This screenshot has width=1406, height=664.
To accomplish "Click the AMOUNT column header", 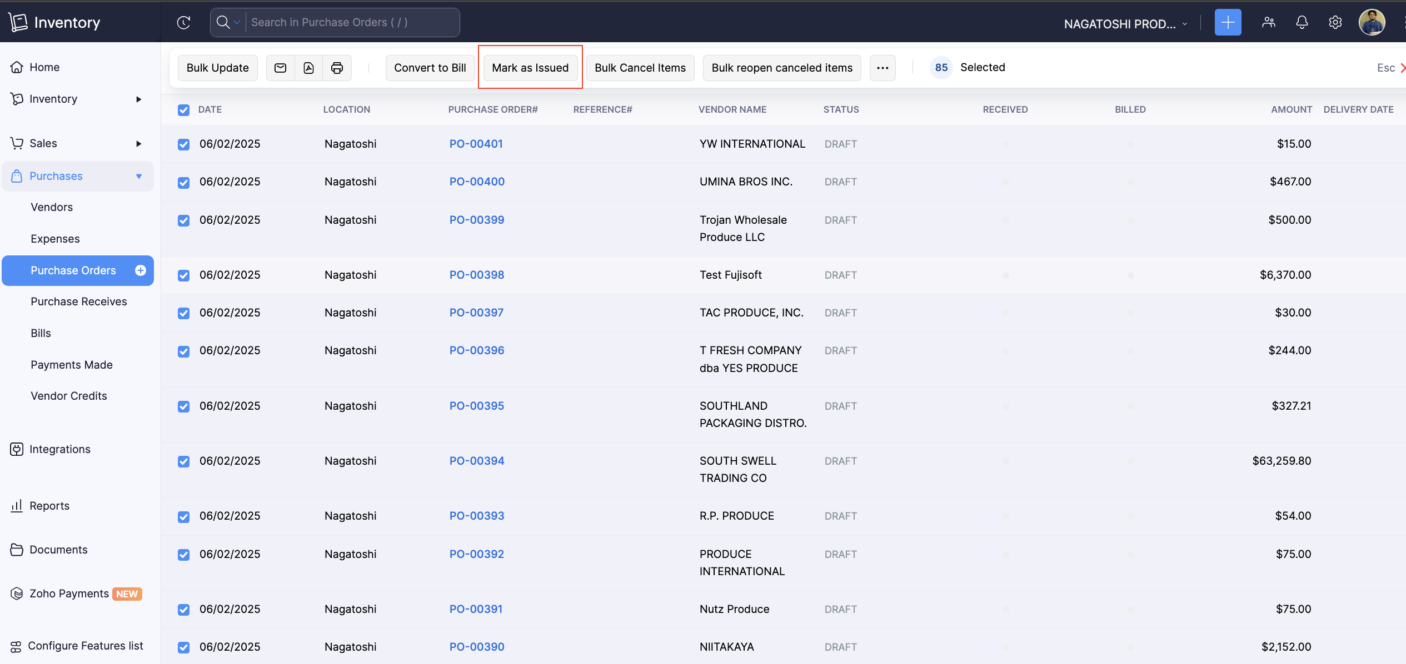I will pos(1292,110).
